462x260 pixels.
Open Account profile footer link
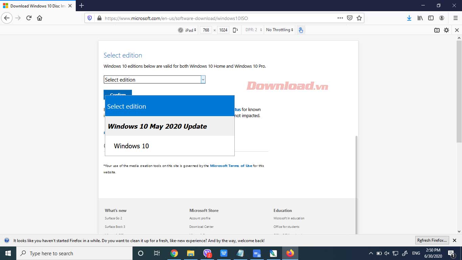click(x=200, y=218)
